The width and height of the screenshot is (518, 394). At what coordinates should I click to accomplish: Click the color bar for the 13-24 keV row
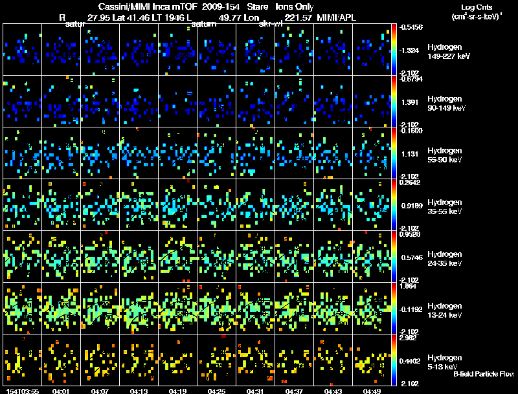point(394,309)
